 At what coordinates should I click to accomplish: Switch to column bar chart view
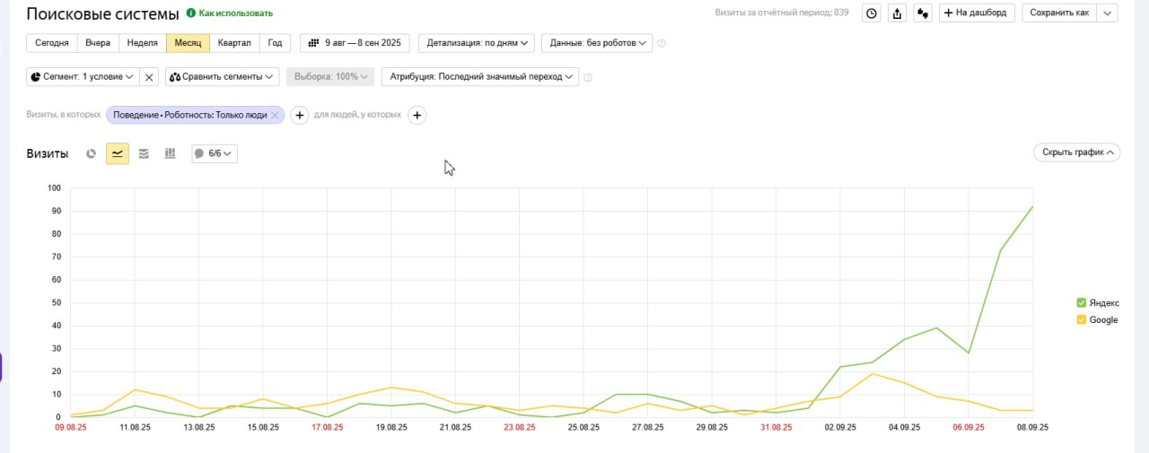(x=170, y=153)
